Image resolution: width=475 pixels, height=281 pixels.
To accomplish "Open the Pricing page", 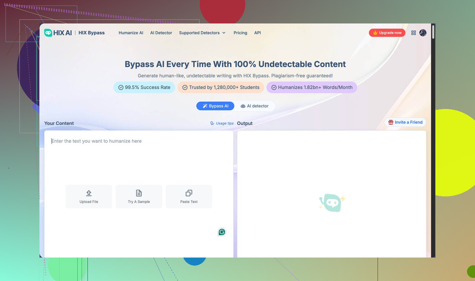I will (240, 33).
